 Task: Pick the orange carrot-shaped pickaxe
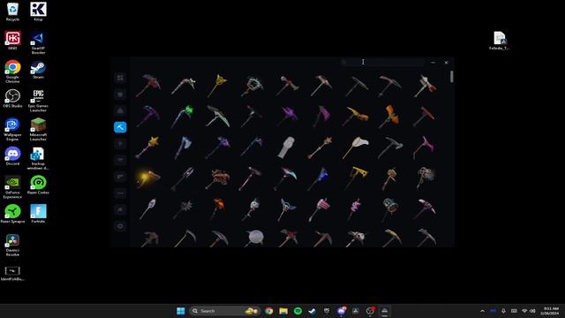point(390,116)
